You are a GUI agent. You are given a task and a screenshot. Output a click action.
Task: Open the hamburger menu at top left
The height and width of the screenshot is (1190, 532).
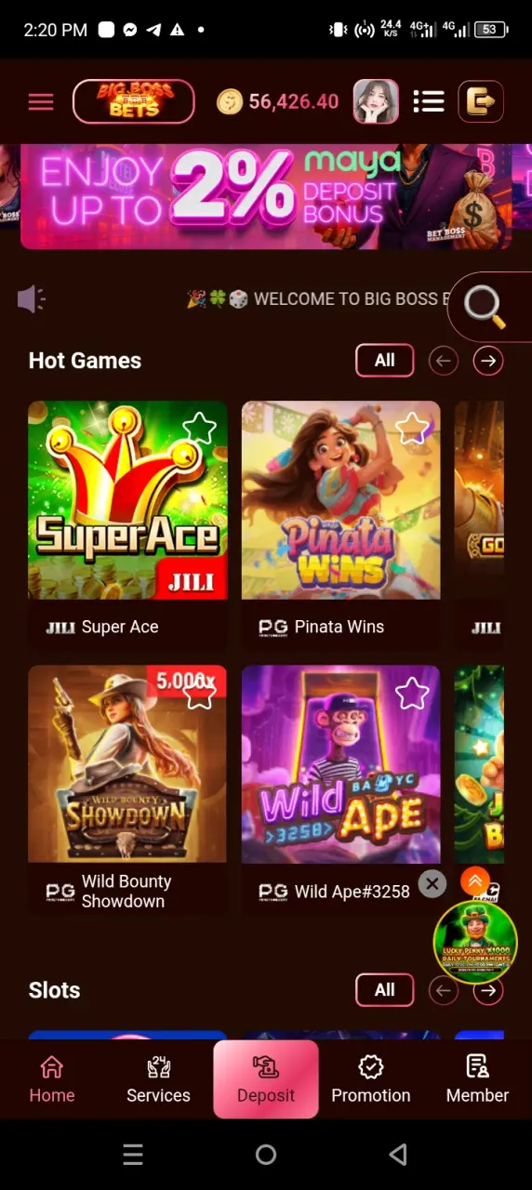(41, 102)
